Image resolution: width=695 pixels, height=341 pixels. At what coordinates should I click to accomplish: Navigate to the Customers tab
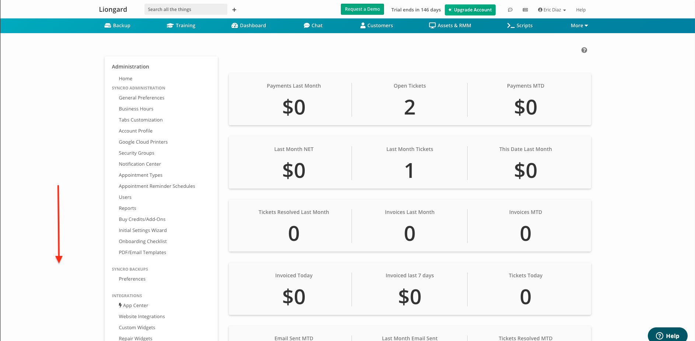pyautogui.click(x=377, y=25)
